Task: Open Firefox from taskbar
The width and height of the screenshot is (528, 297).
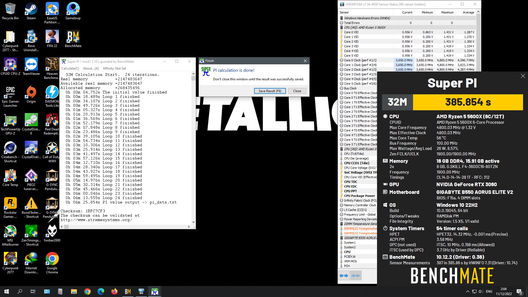Action: pos(114,291)
